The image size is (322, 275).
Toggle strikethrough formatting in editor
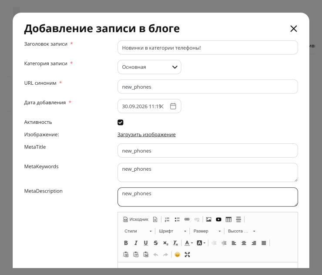coord(156,243)
